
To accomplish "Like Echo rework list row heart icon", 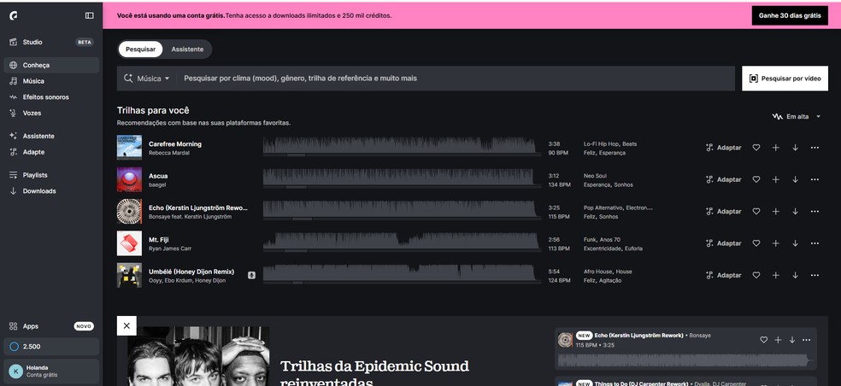I will (756, 211).
